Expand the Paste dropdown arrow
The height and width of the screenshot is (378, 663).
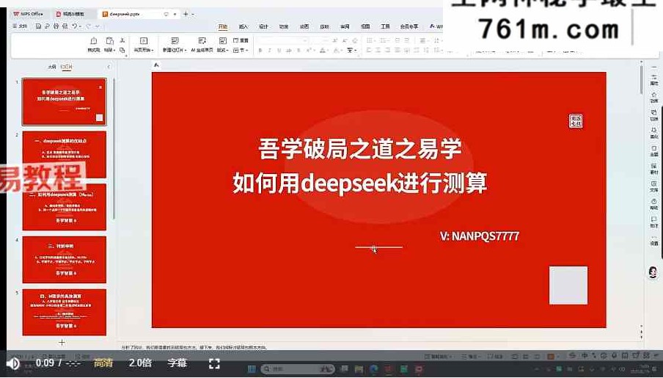(x=114, y=51)
